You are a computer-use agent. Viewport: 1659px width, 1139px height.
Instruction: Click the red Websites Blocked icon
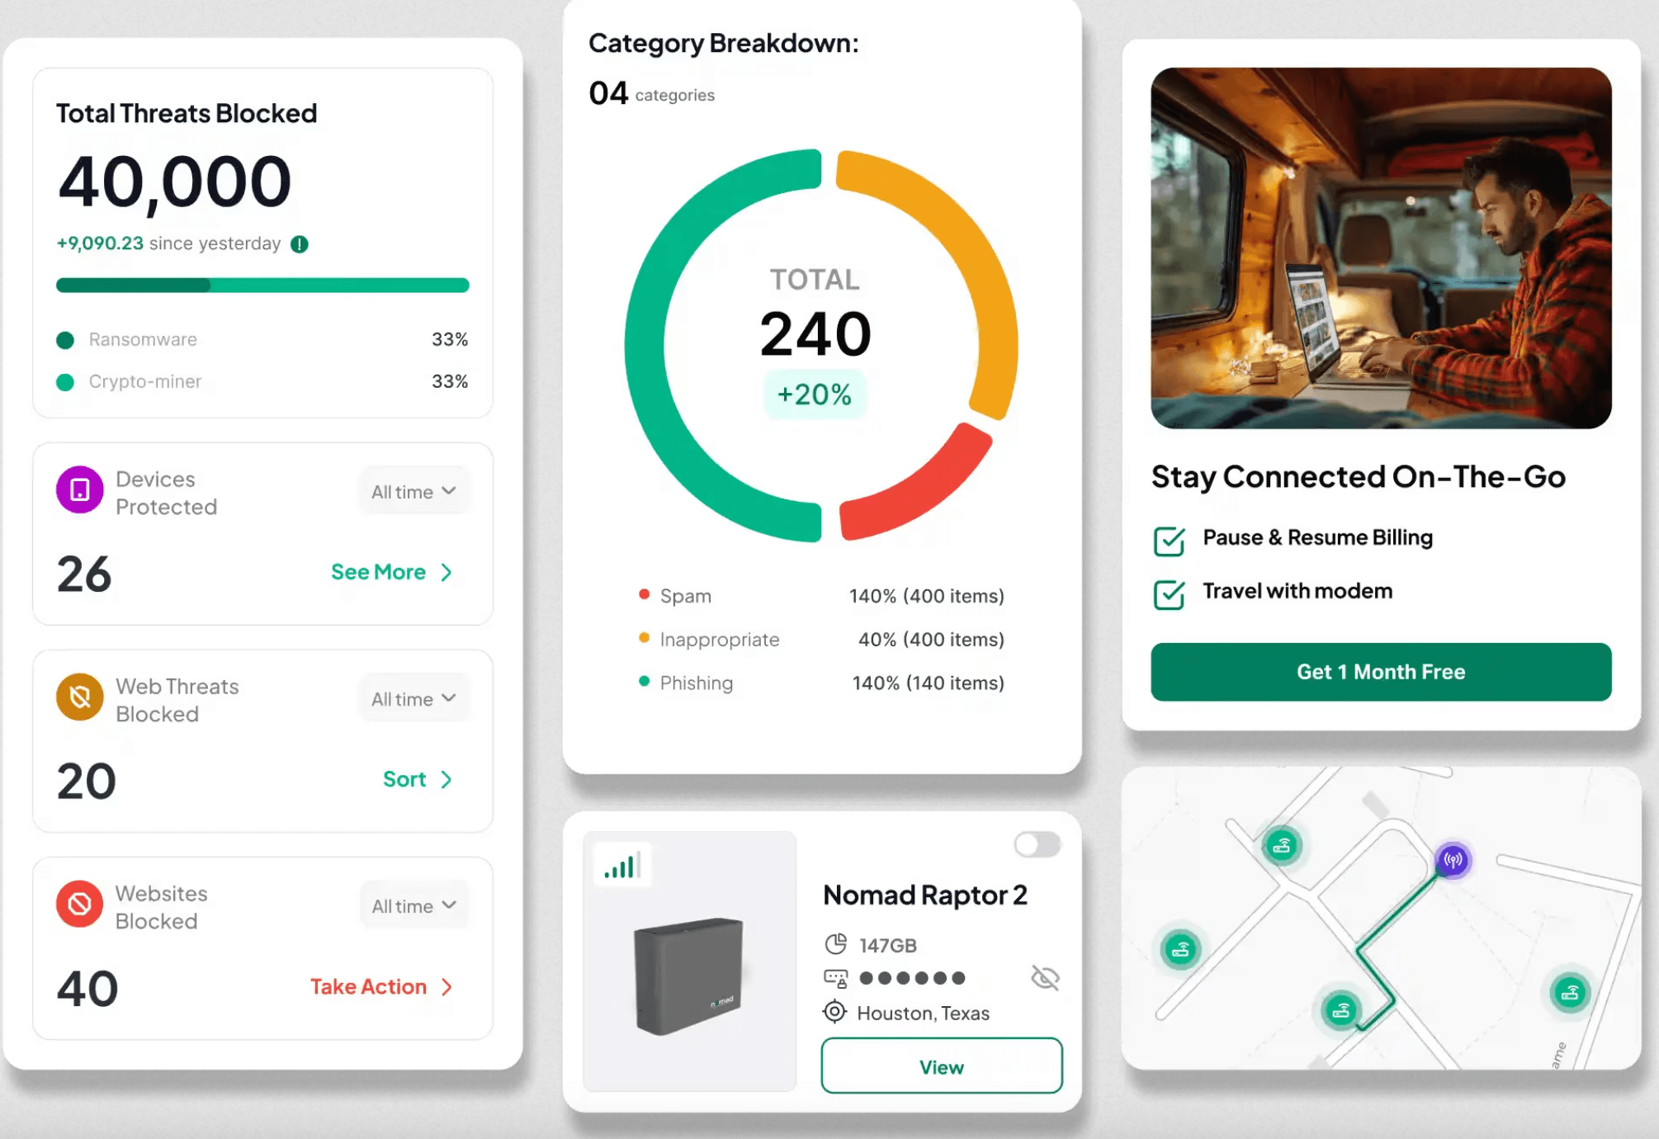78,905
